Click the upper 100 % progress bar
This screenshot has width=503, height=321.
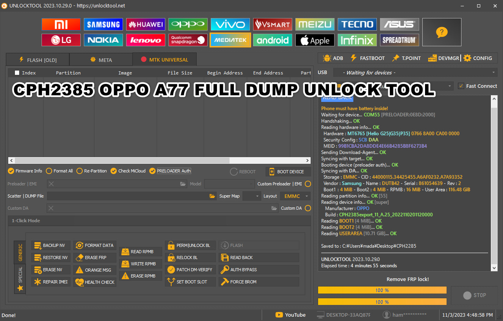(382, 290)
